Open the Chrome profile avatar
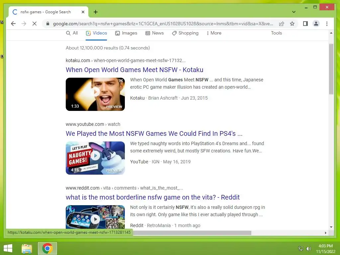The height and width of the screenshot is (255, 340). pos(316,24)
